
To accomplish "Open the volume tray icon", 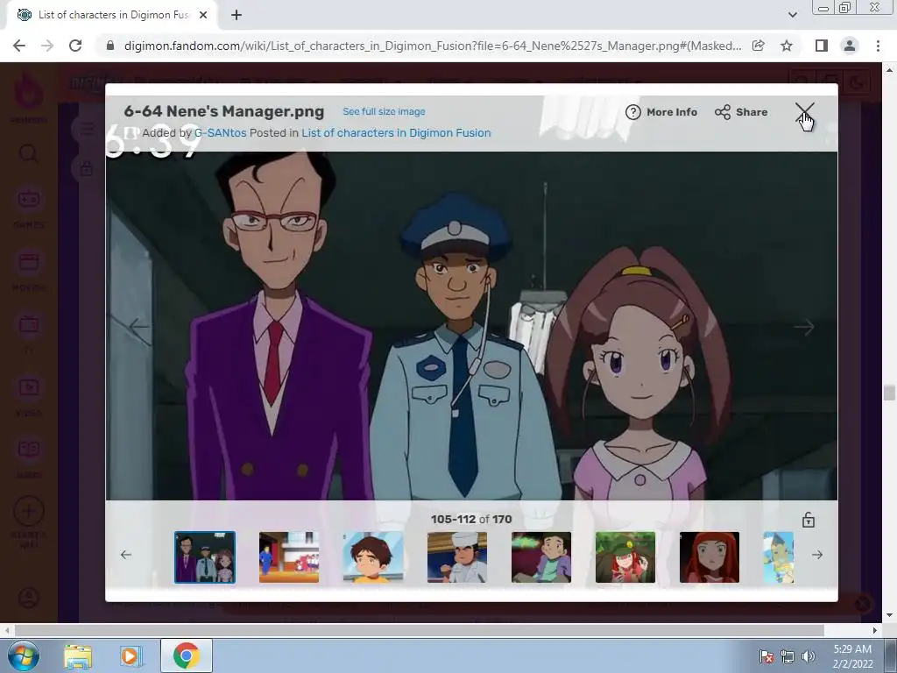I will (x=808, y=656).
